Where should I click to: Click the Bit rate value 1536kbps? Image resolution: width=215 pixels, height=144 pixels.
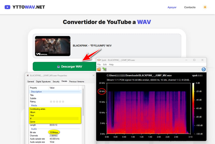pyautogui.click(x=54, y=132)
